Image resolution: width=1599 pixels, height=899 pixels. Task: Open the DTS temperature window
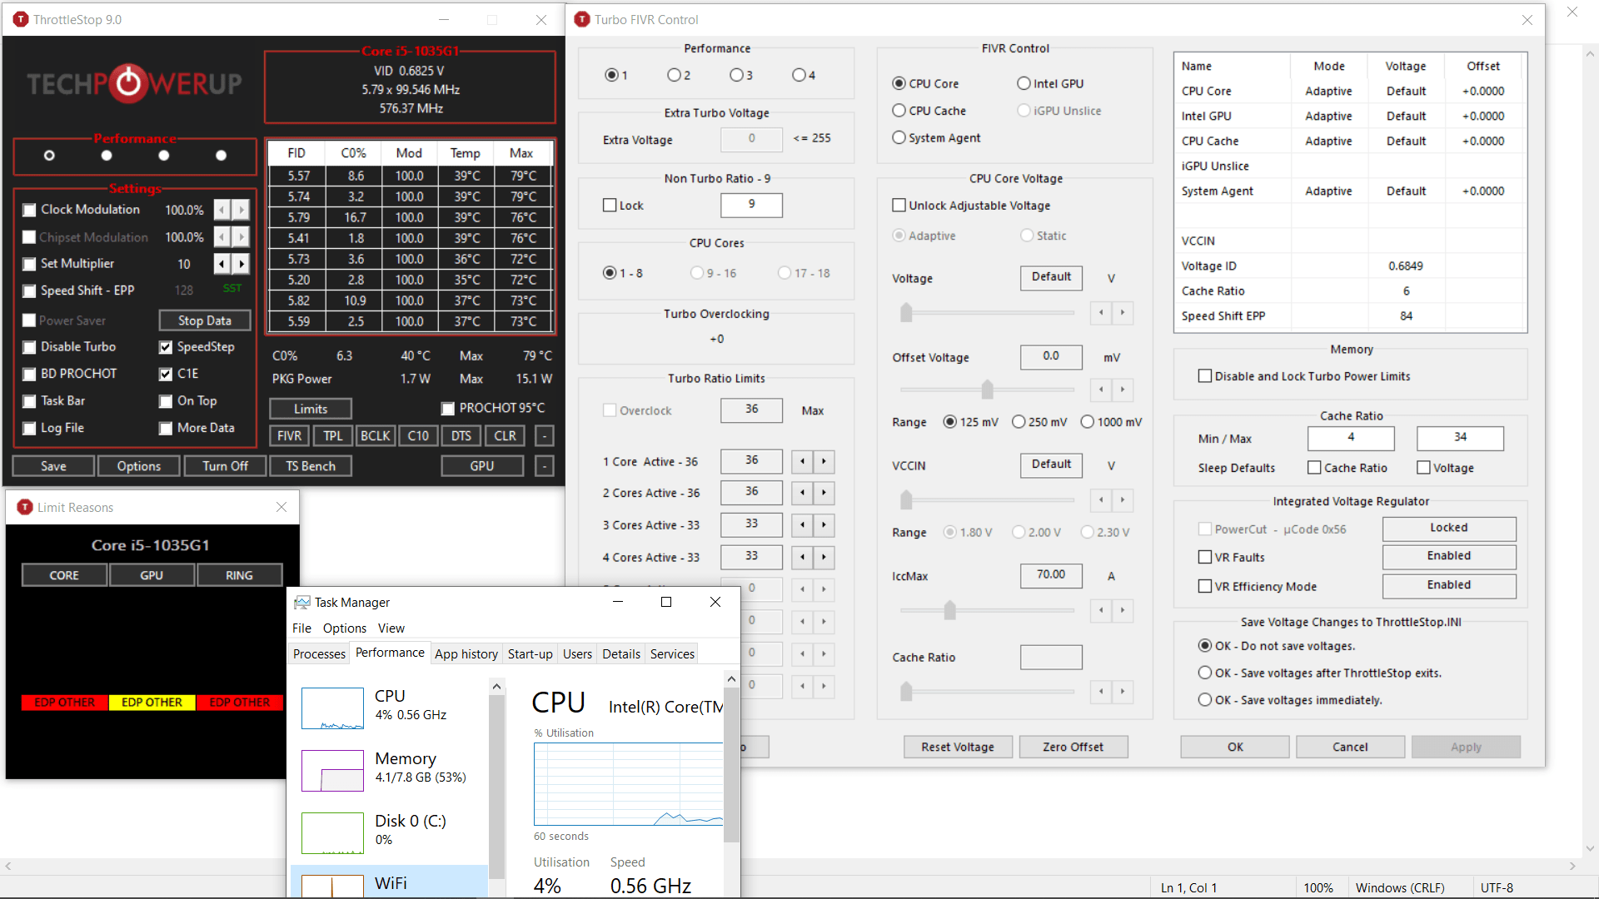461,435
